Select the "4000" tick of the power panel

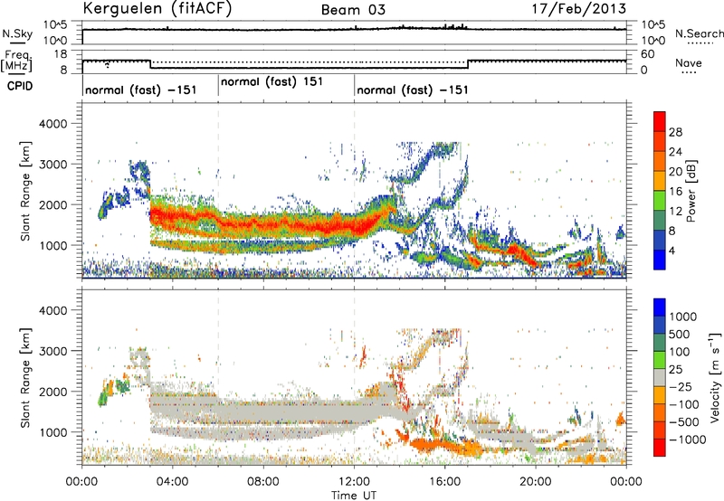coord(52,124)
